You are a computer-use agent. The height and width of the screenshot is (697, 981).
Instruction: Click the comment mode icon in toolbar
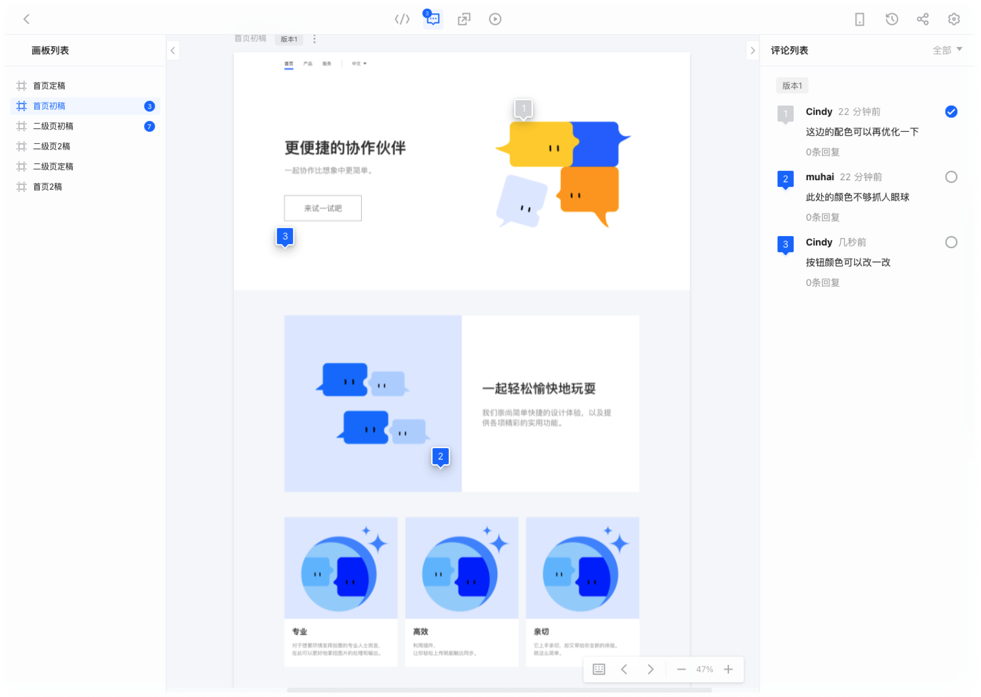coord(433,19)
